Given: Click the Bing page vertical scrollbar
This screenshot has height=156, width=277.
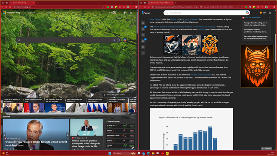Looking at the screenshot, I should coord(137,23).
